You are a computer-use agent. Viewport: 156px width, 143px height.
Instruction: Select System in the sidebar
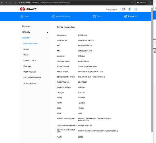click(x=26, y=38)
